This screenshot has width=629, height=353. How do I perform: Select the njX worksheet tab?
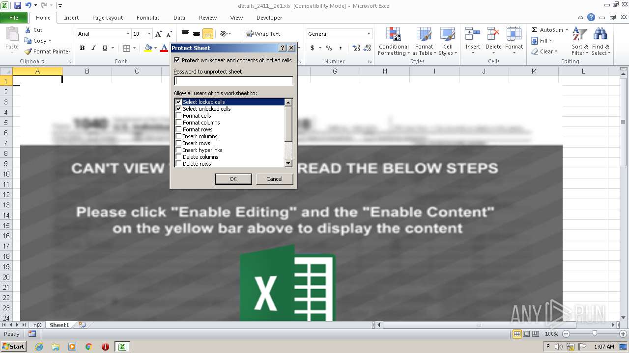(37, 325)
